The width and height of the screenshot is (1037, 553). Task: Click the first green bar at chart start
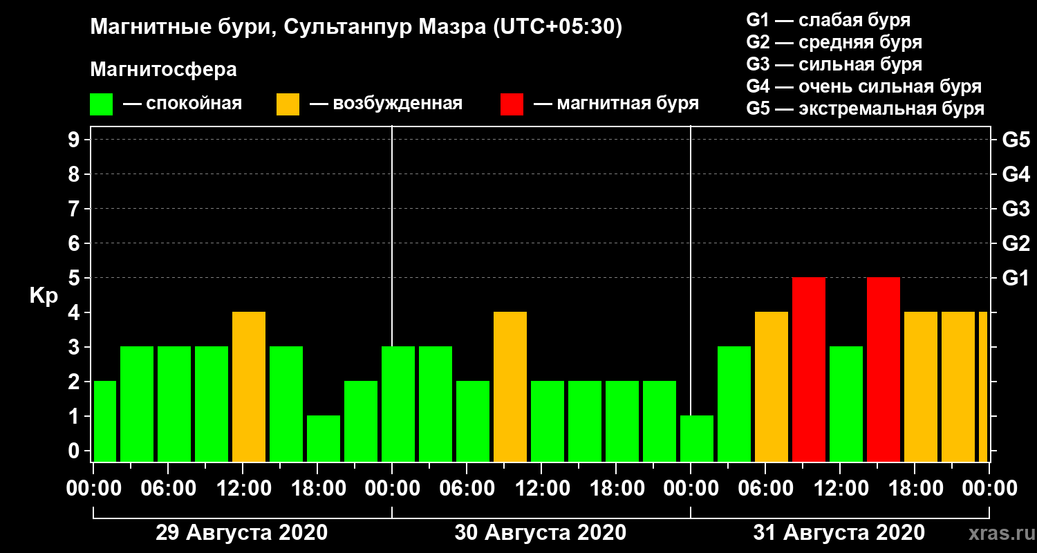pos(105,422)
